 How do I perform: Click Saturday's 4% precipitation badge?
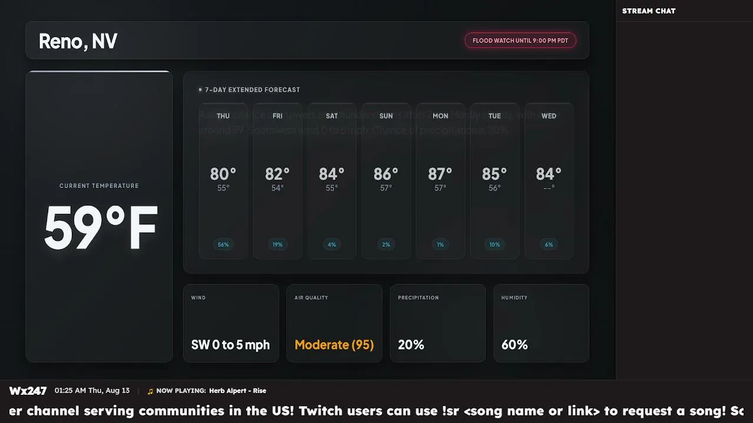pos(332,244)
